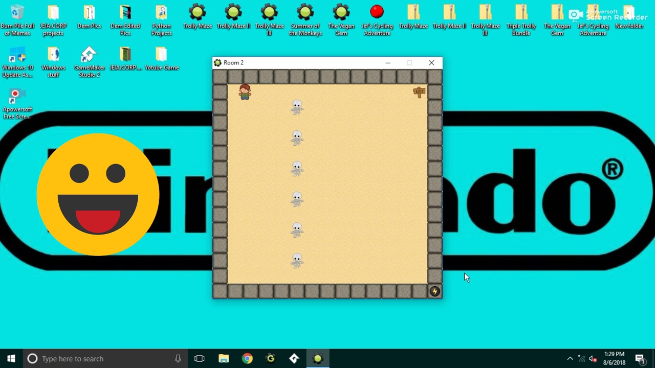This screenshot has height=368, width=655.
Task: Open GameMaker Studio 2 taskbar icon
Action: 294,358
